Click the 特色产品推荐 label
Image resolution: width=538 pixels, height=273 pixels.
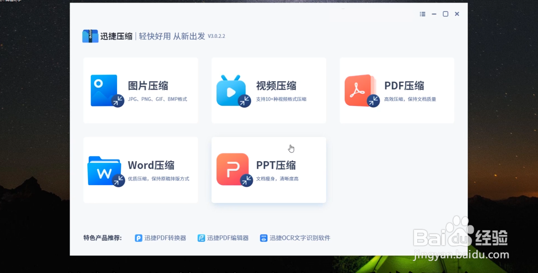click(102, 238)
